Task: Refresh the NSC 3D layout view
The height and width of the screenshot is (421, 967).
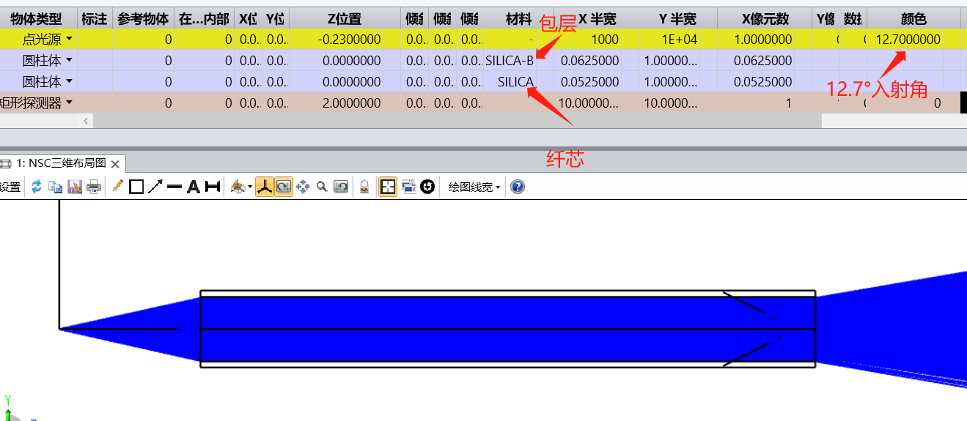Action: 36,187
